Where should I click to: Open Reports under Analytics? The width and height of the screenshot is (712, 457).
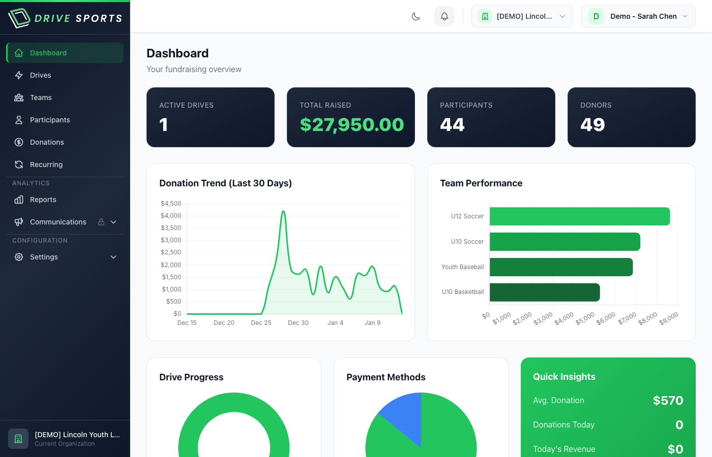point(65,200)
